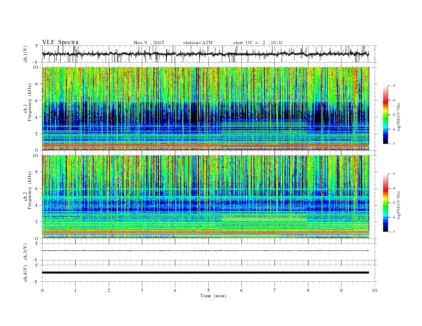This screenshot has height=326, width=422.
Task: Click the '7' tick label on time axis
Action: coord(275,290)
